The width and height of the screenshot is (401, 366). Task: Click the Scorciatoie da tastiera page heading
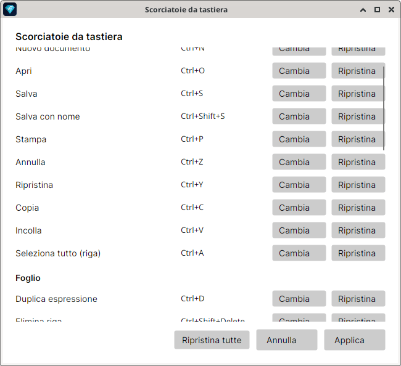click(x=69, y=37)
